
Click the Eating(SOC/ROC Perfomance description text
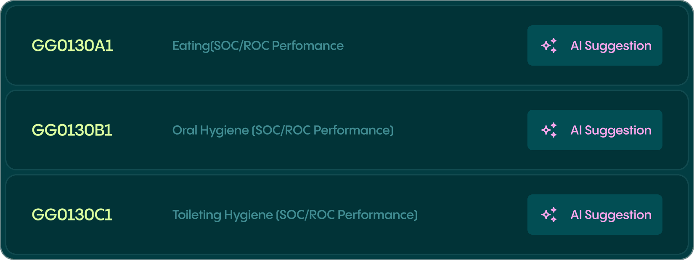coord(258,45)
